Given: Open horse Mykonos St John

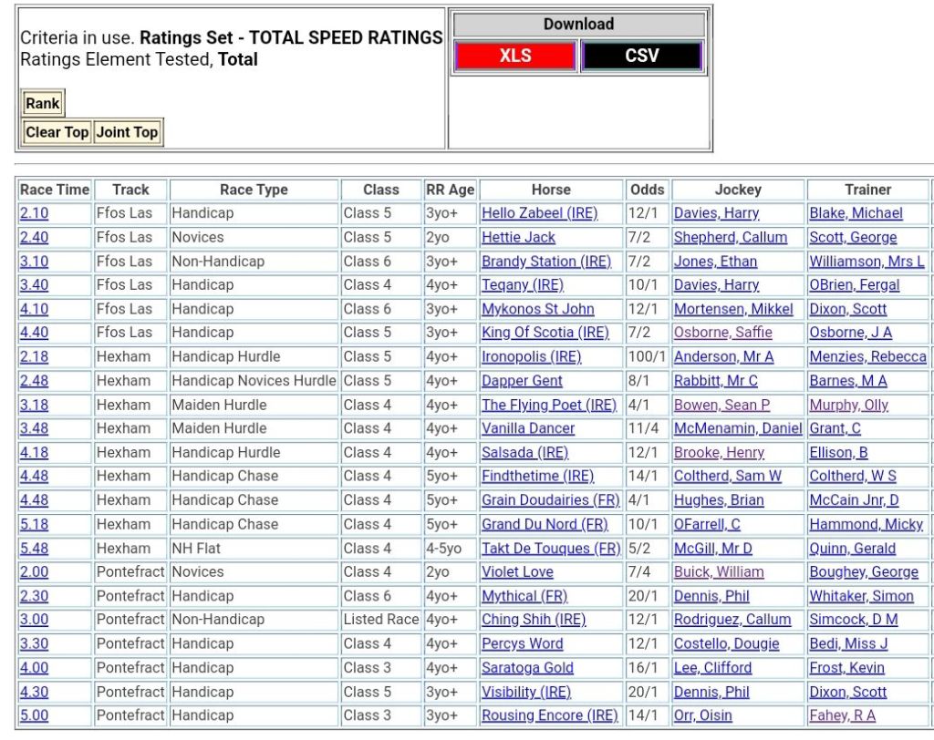Looking at the screenshot, I should tap(537, 309).
